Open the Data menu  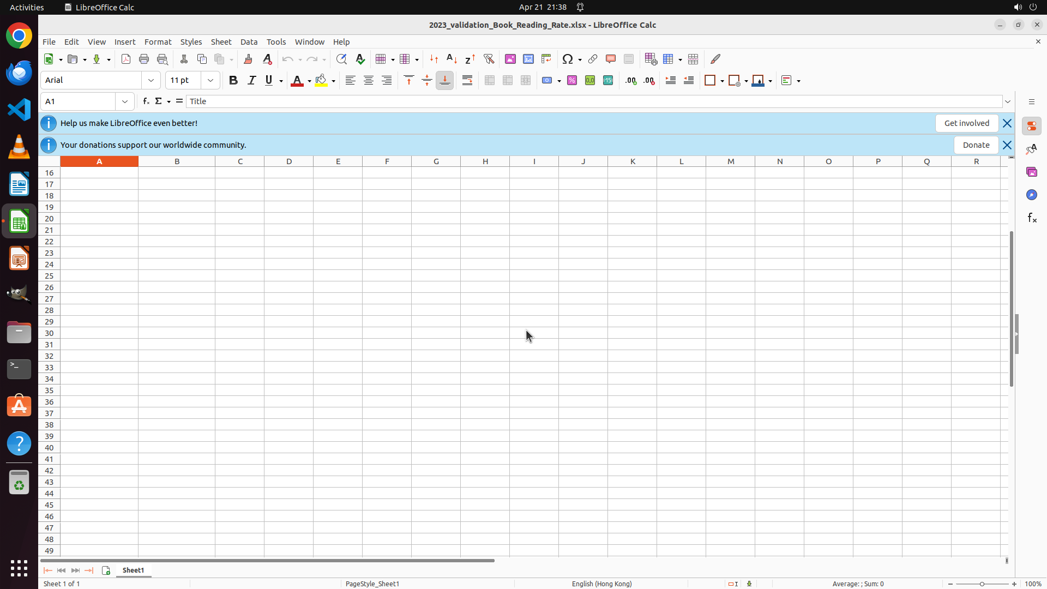(249, 42)
